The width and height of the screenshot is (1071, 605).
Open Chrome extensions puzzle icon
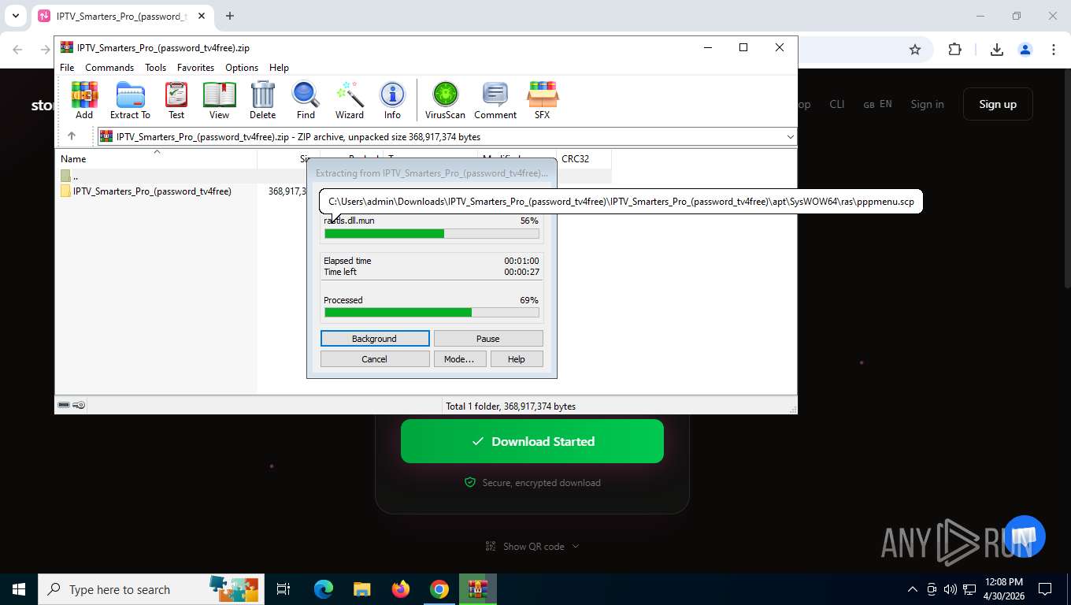[954, 50]
